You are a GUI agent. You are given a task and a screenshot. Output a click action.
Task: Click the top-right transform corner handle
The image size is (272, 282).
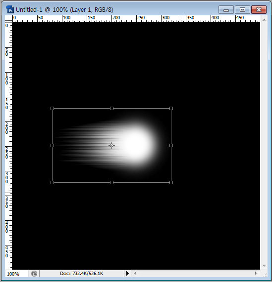171,108
